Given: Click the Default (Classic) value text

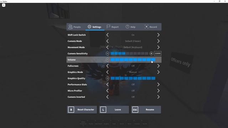Looking at the screenshot, I should click(133, 41).
